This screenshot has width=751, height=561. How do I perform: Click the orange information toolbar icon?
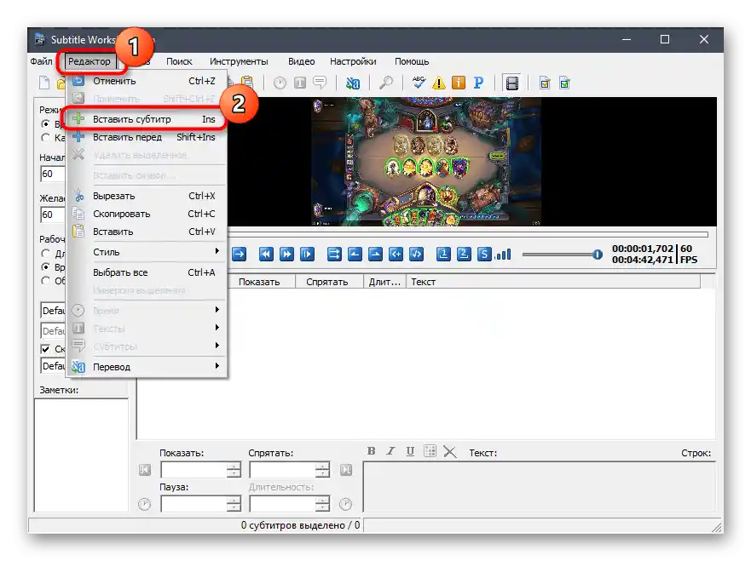[x=458, y=83]
